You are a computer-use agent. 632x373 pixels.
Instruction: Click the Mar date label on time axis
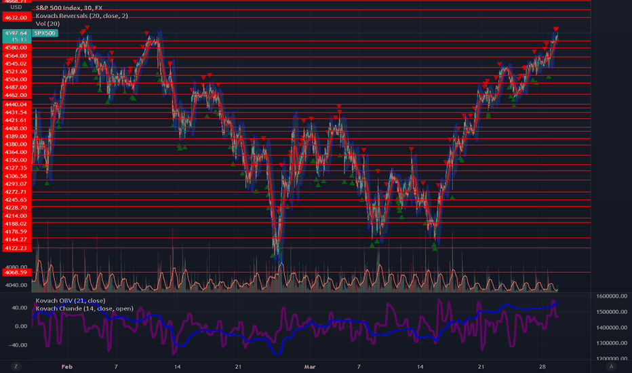309,366
